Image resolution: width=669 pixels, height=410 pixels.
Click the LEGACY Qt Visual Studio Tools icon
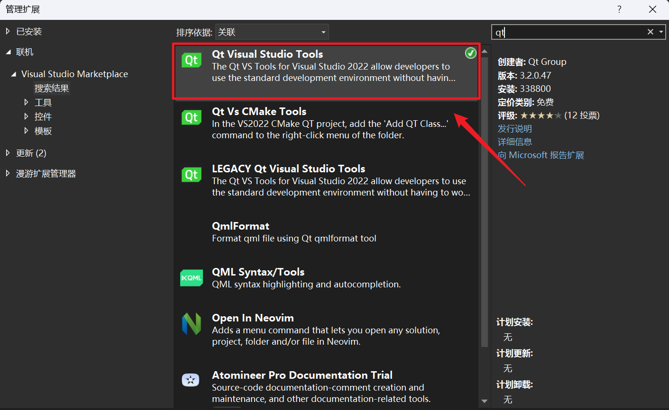coord(191,175)
